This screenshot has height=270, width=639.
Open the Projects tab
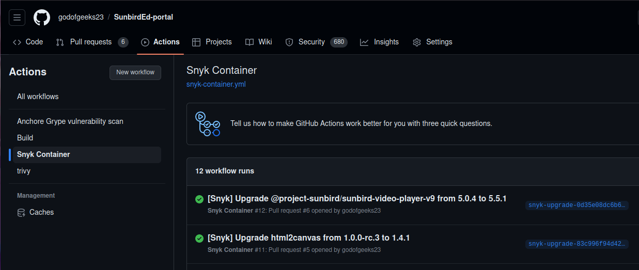coord(212,42)
